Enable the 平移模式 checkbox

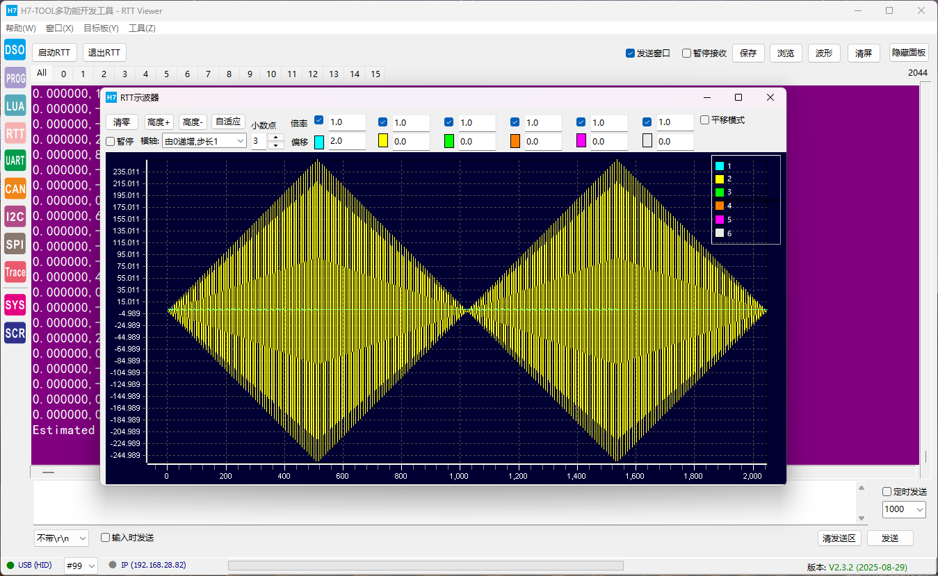coord(705,120)
